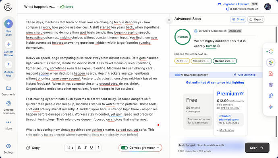
Task: Click the red dot grammar indicator
Action: pyautogui.click(x=158, y=125)
